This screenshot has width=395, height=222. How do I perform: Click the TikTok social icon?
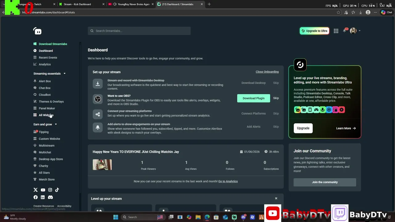tap(57, 190)
